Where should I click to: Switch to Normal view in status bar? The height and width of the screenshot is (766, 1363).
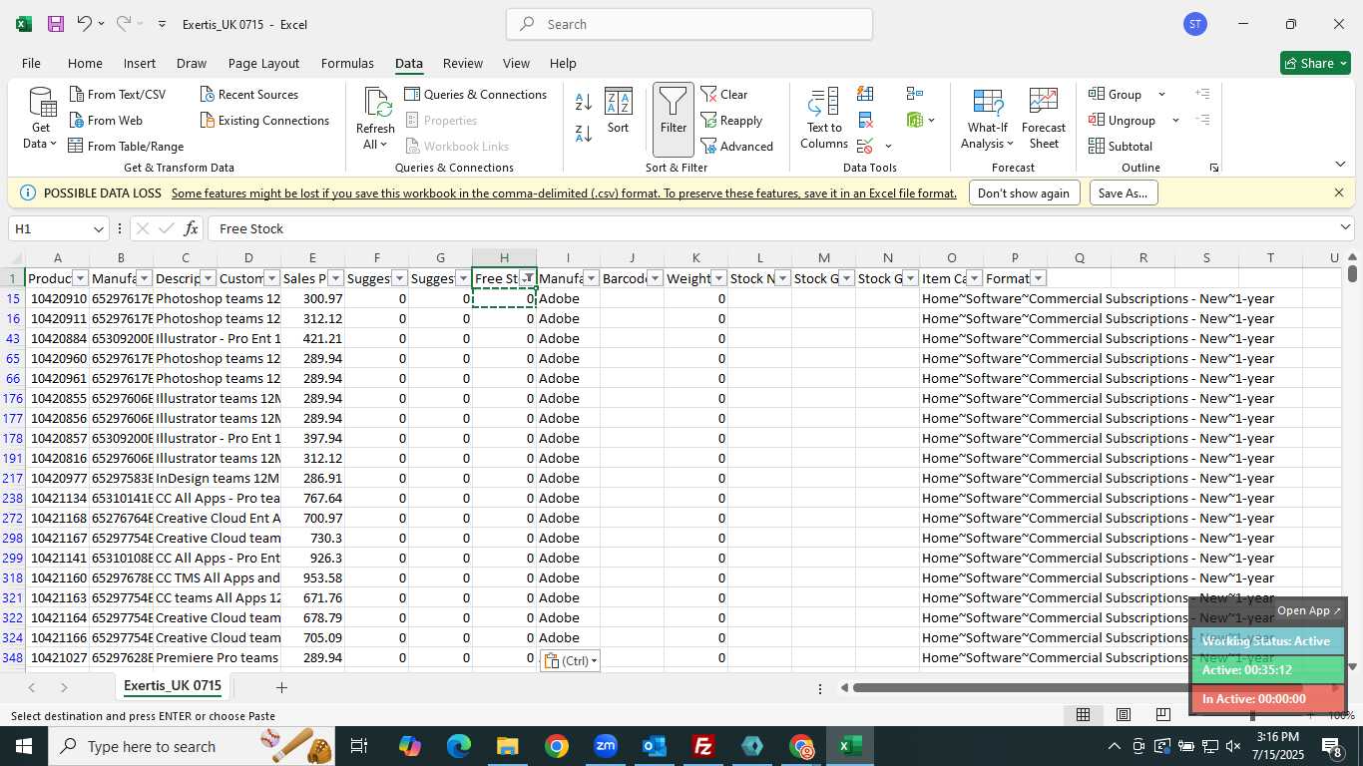(1083, 714)
